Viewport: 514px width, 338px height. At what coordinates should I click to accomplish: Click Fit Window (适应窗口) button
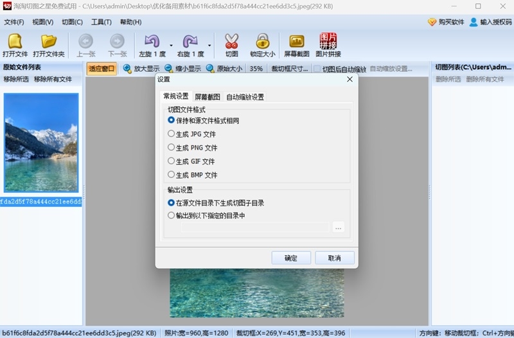click(x=102, y=69)
